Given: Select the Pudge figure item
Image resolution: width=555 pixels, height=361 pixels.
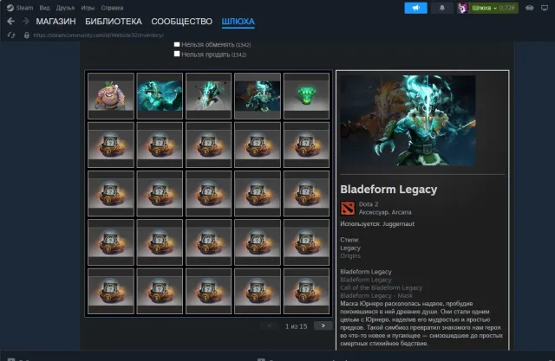Looking at the screenshot, I should click(111, 96).
